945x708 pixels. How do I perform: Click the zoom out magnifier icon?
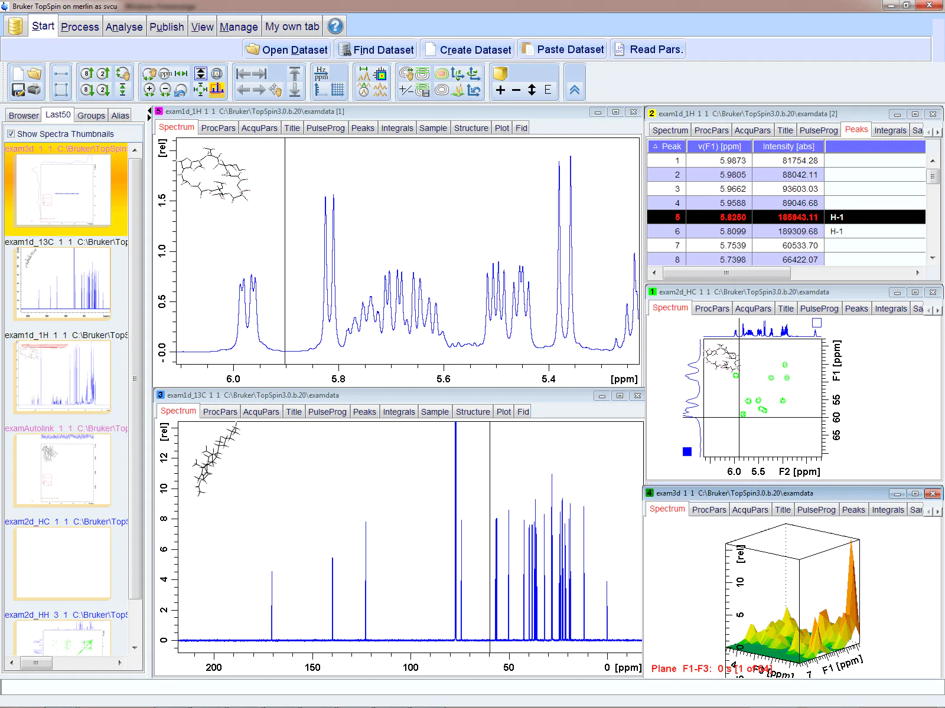pyautogui.click(x=165, y=90)
